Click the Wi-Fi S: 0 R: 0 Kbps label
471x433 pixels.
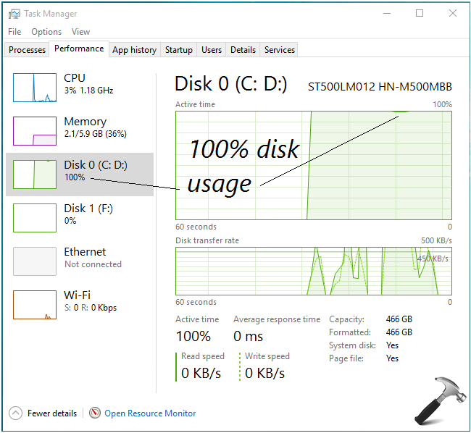pyautogui.click(x=90, y=301)
